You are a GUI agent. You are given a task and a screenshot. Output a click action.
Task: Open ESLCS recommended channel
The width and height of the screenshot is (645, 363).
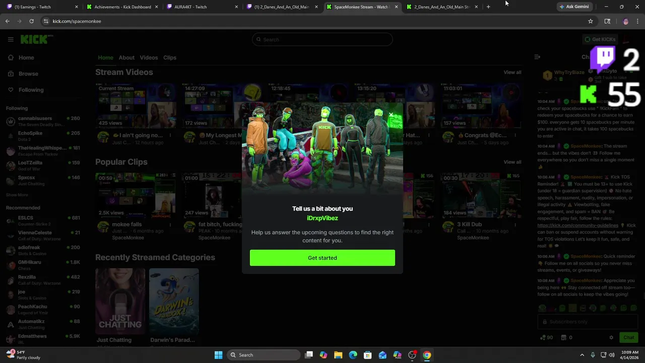(x=43, y=220)
